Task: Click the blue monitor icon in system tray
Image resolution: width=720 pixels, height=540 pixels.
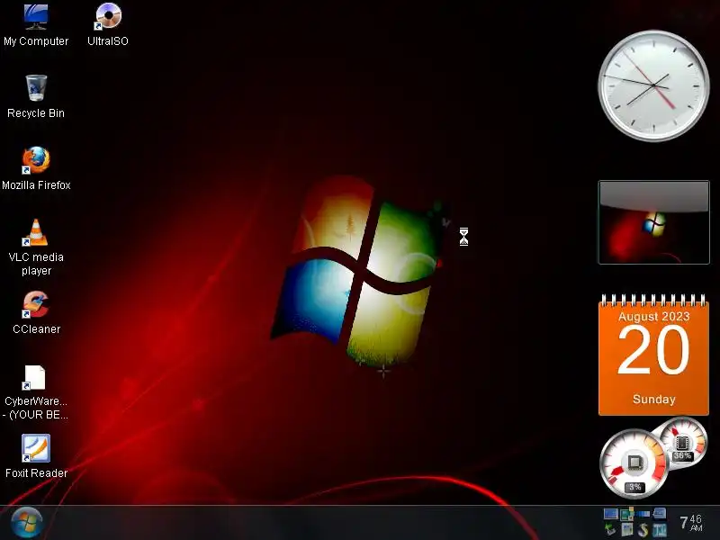Action: [611, 514]
